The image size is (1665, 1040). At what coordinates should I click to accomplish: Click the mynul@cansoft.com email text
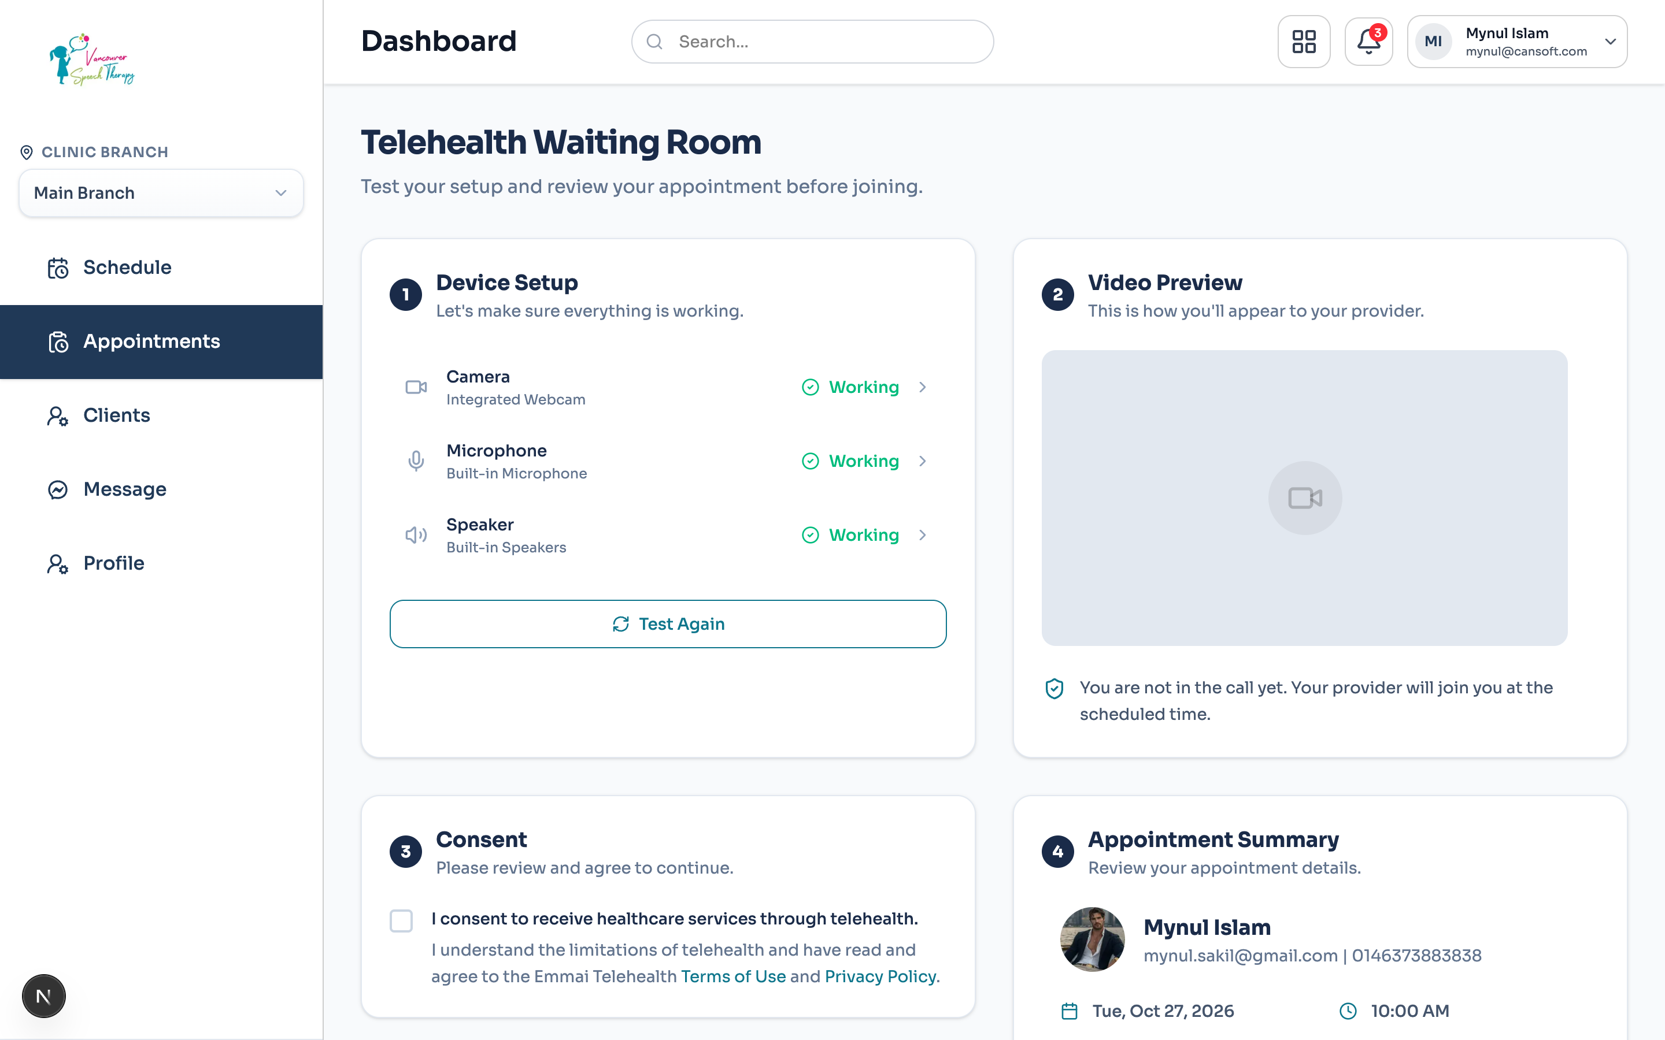tap(1526, 51)
